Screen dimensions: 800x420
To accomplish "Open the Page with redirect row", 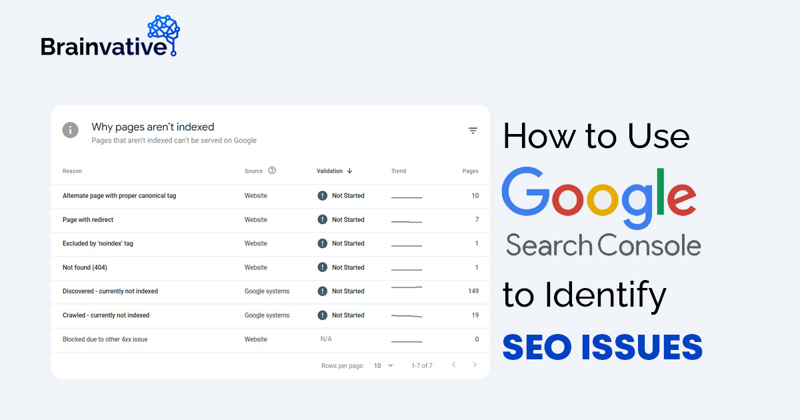I will point(271,220).
